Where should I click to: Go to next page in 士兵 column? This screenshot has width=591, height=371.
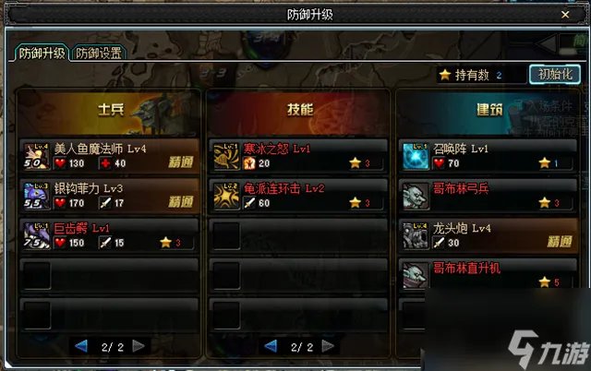[139, 346]
